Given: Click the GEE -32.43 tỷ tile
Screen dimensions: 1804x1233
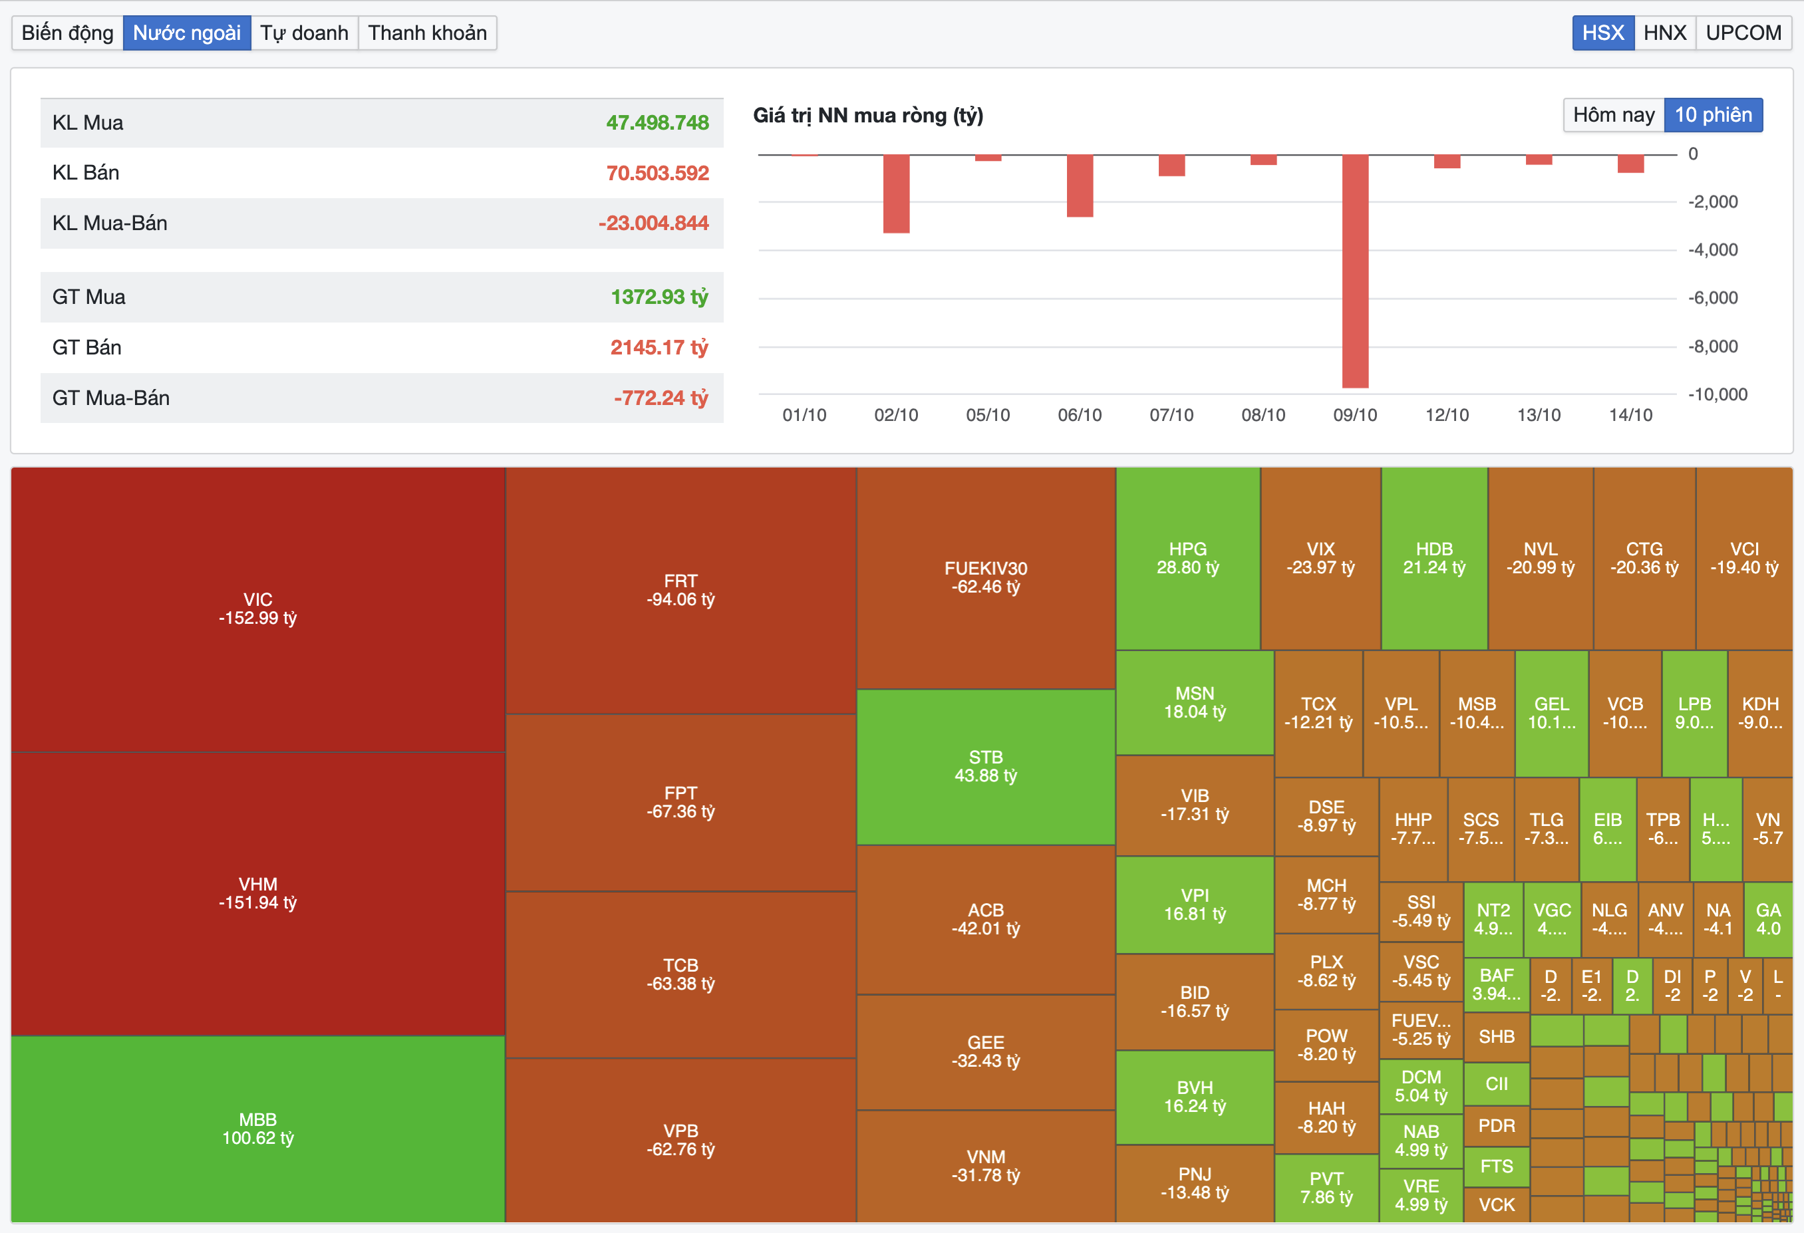Looking at the screenshot, I should pos(986,1051).
